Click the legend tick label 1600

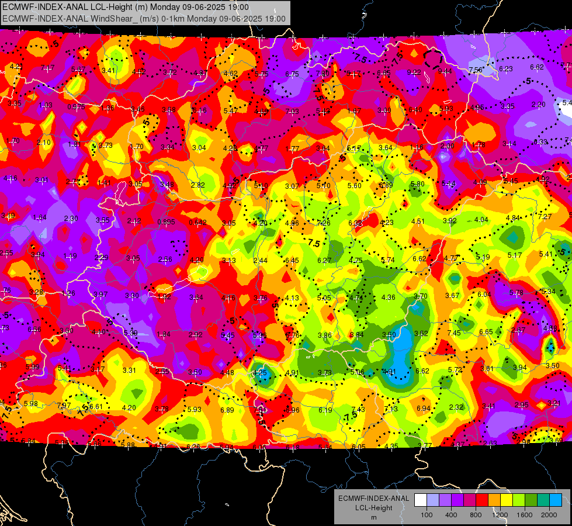[x=525, y=515]
